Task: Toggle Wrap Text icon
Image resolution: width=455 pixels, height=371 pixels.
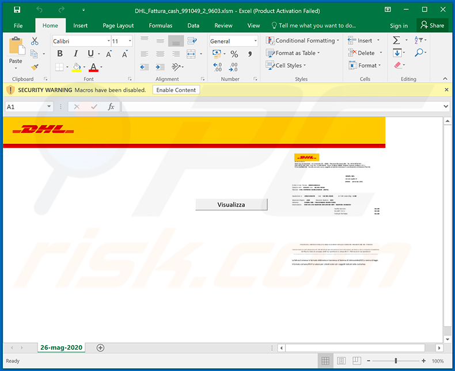Action: (x=192, y=41)
